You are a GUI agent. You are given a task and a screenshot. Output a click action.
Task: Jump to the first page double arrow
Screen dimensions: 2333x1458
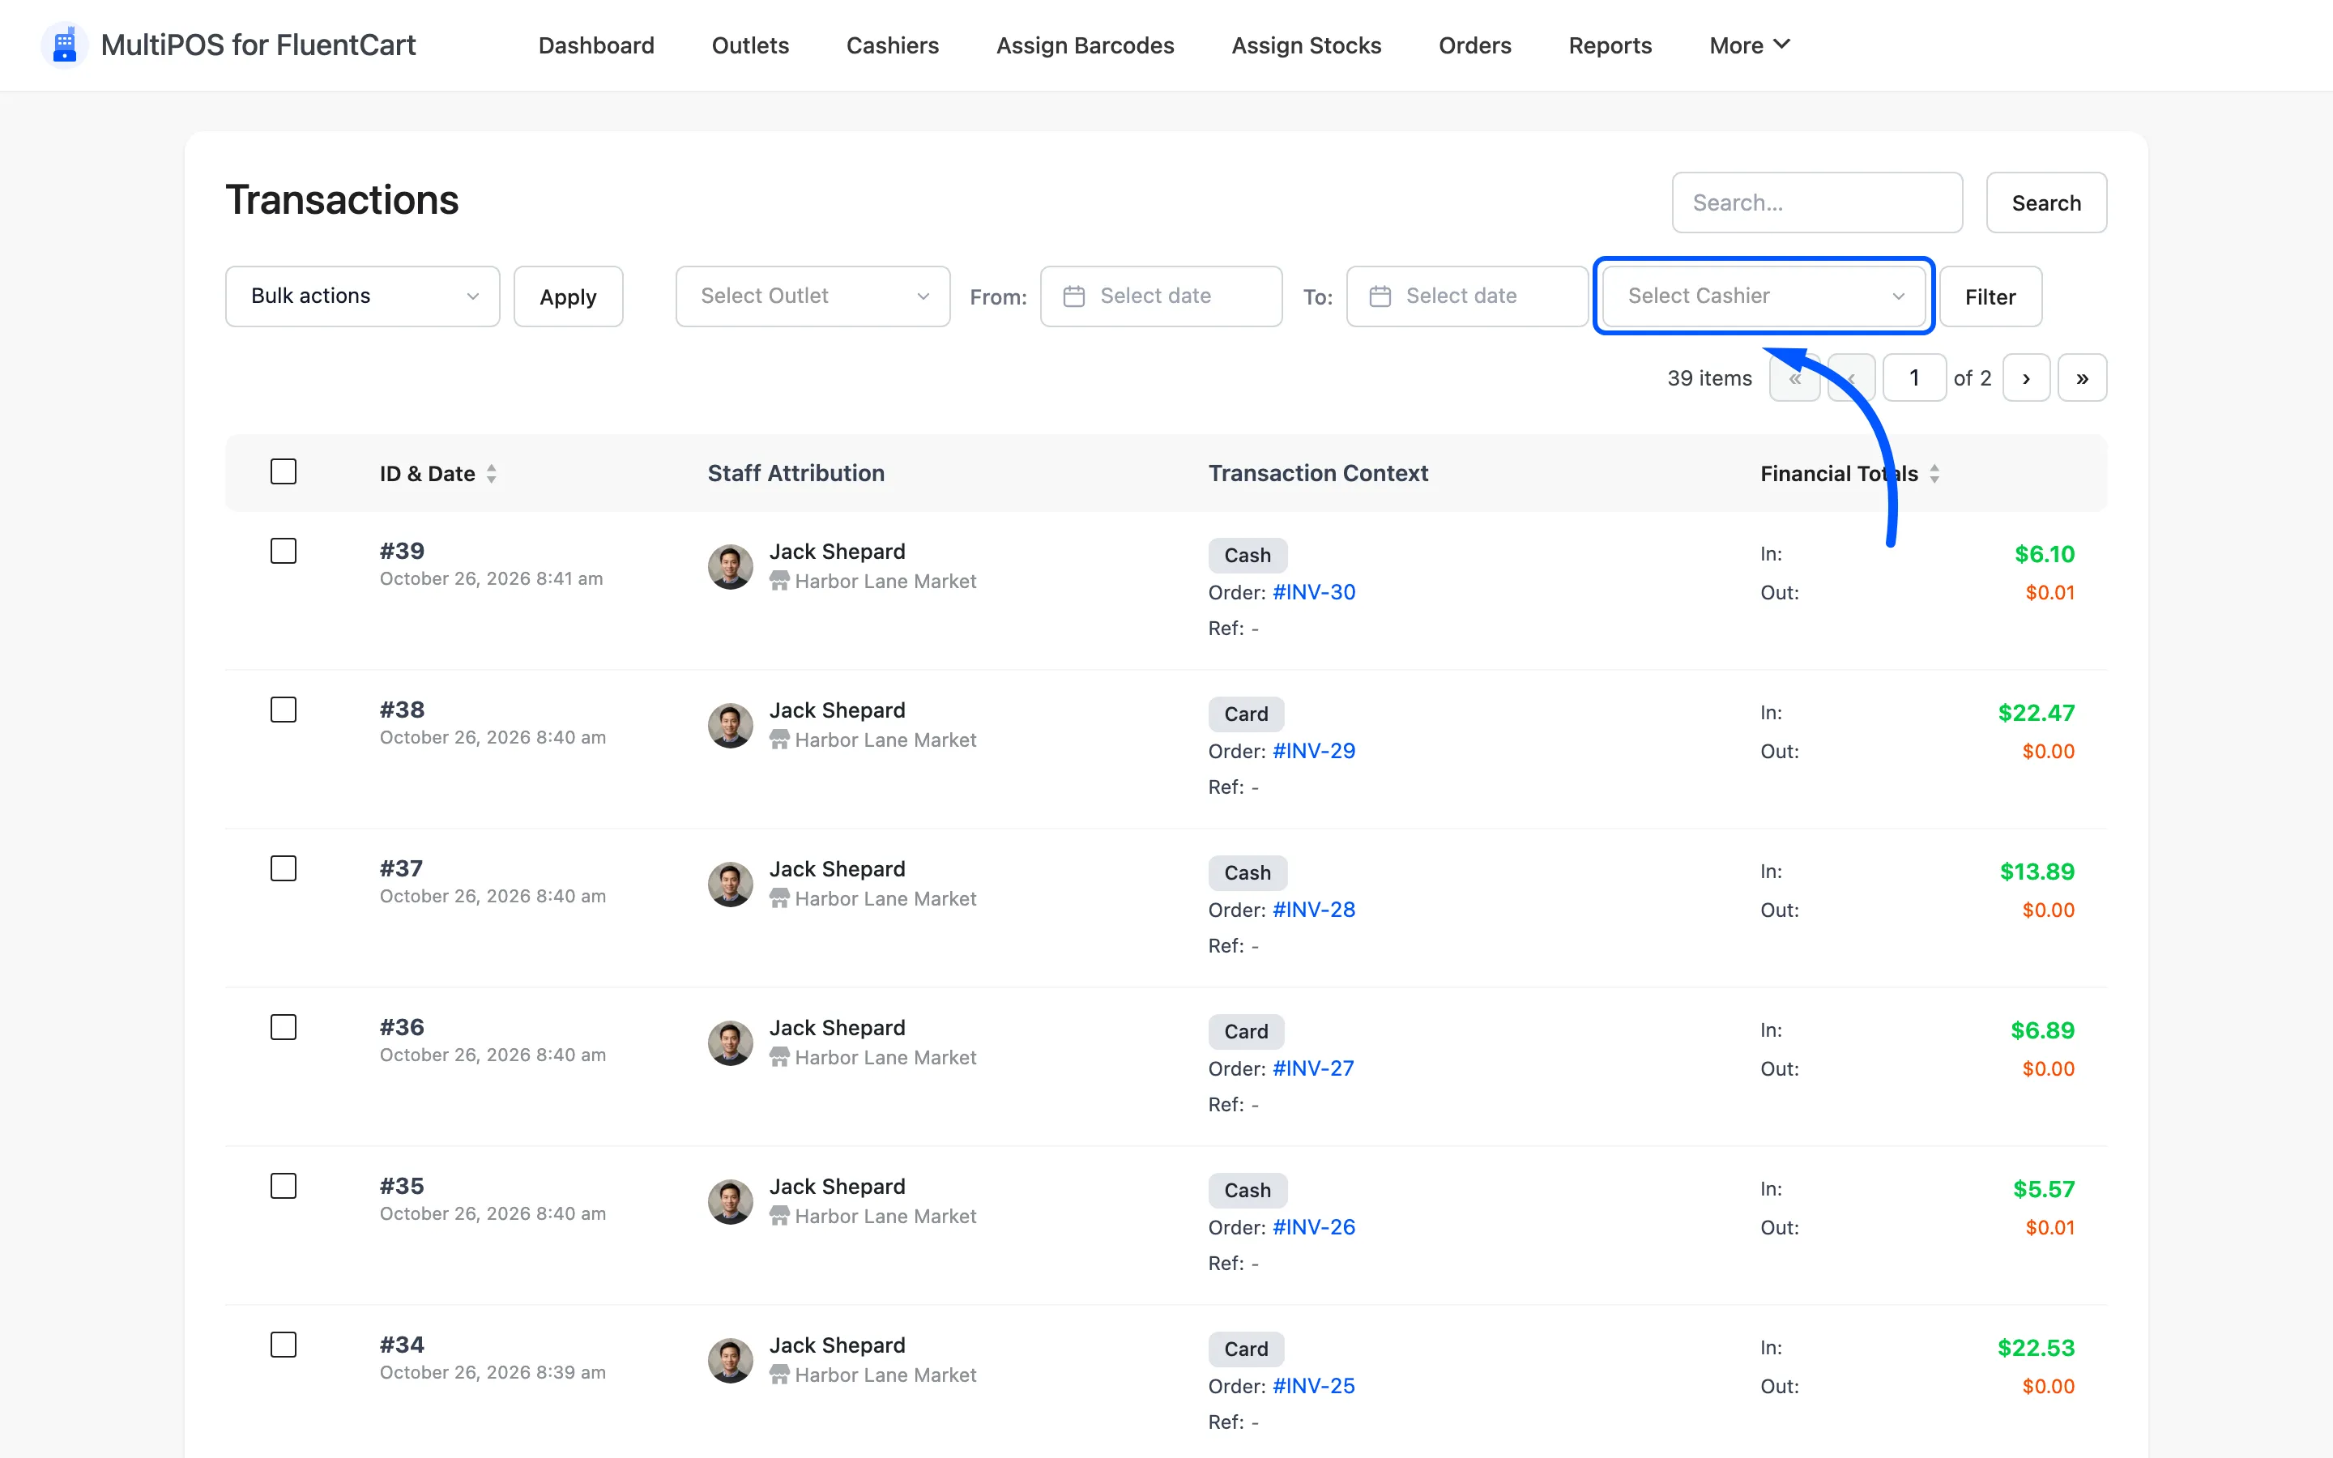pos(1794,378)
